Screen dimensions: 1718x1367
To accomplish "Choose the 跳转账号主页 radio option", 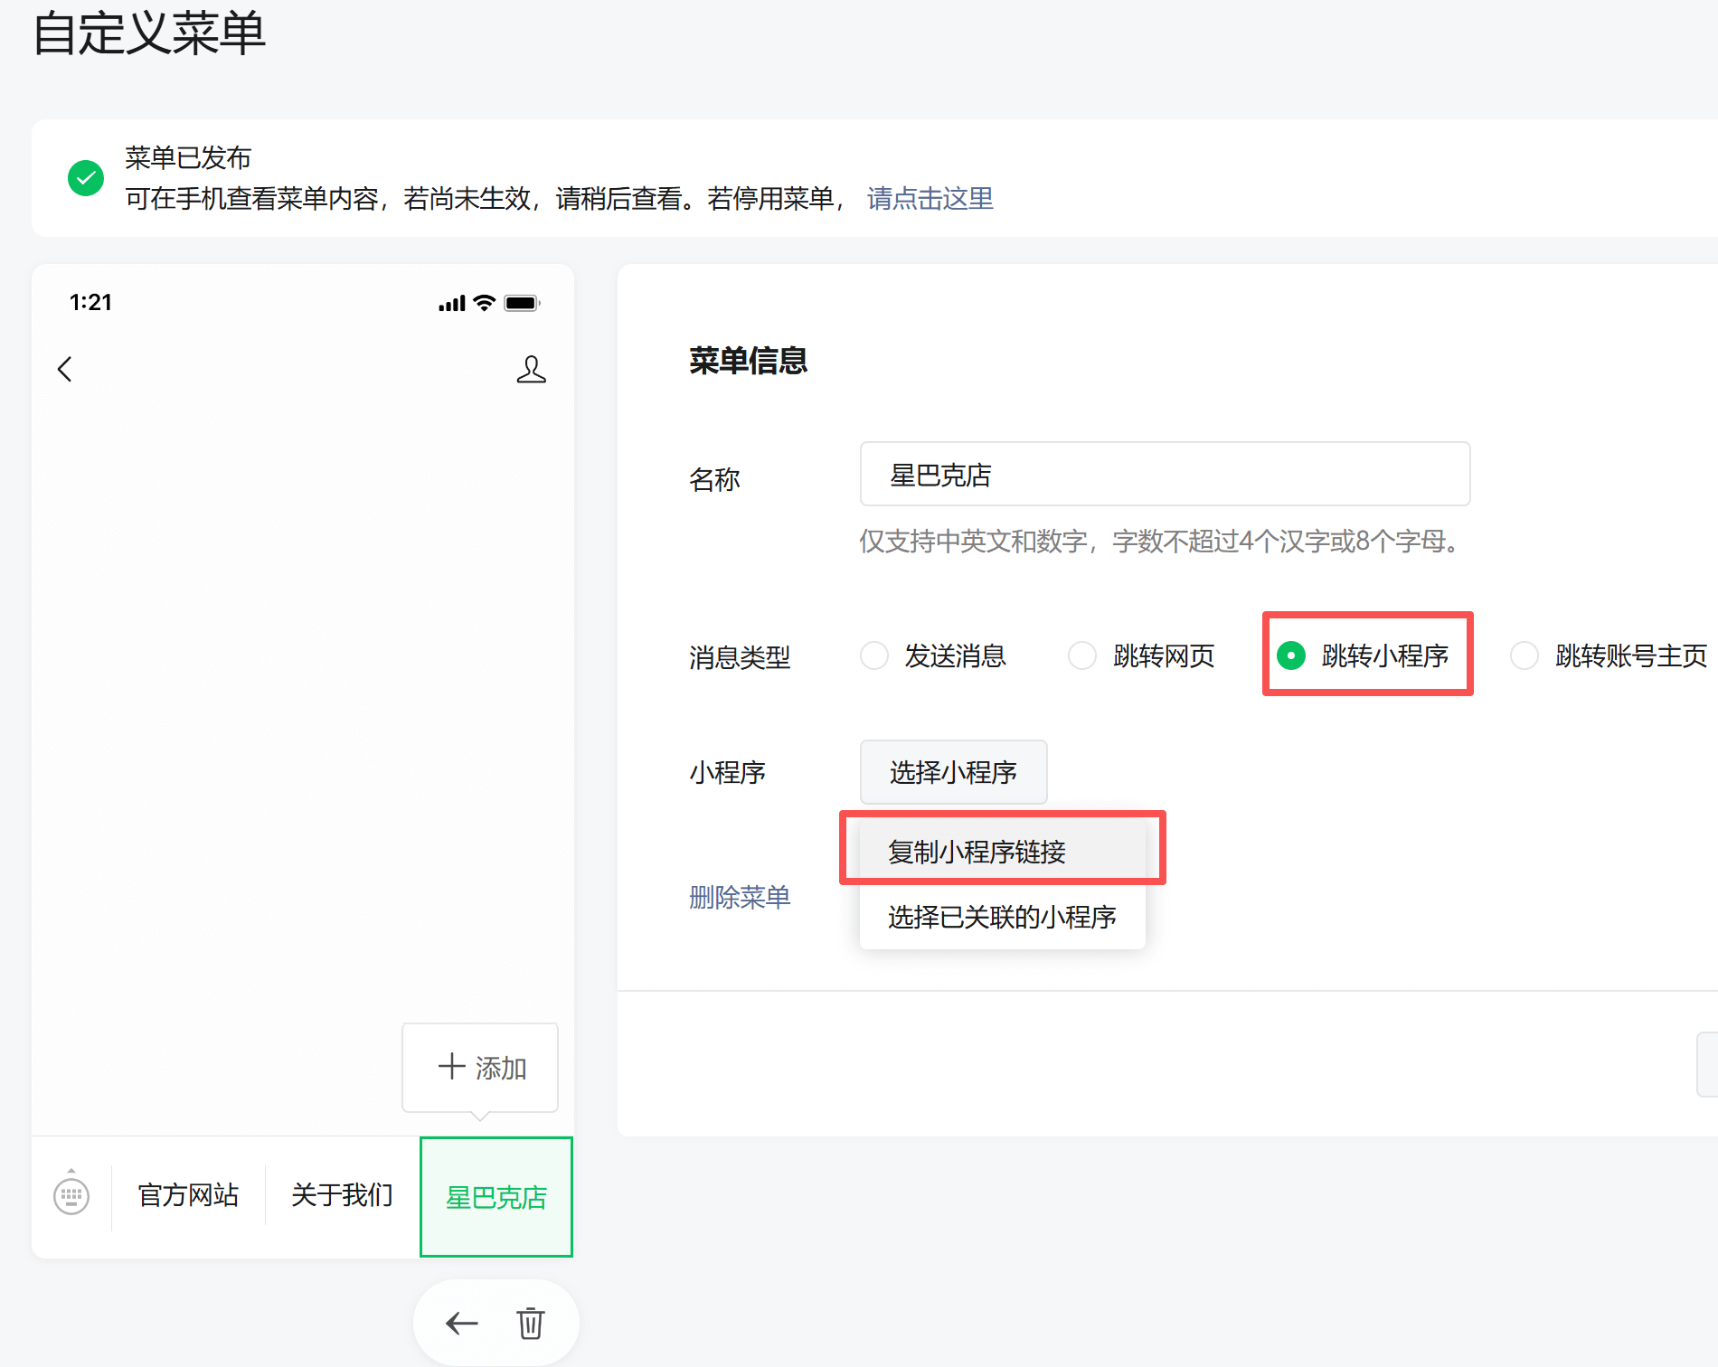I will [x=1524, y=655].
